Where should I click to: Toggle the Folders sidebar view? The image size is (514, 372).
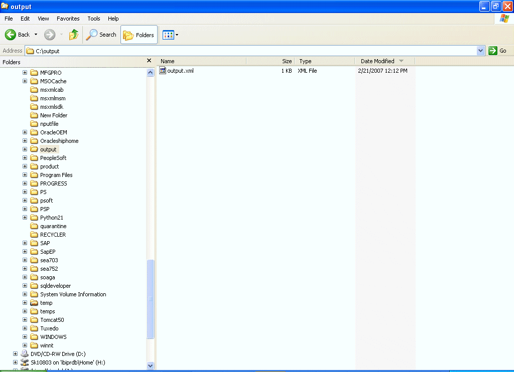139,35
